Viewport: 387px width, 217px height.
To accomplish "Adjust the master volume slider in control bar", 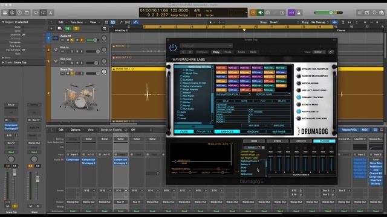I will (x=328, y=13).
